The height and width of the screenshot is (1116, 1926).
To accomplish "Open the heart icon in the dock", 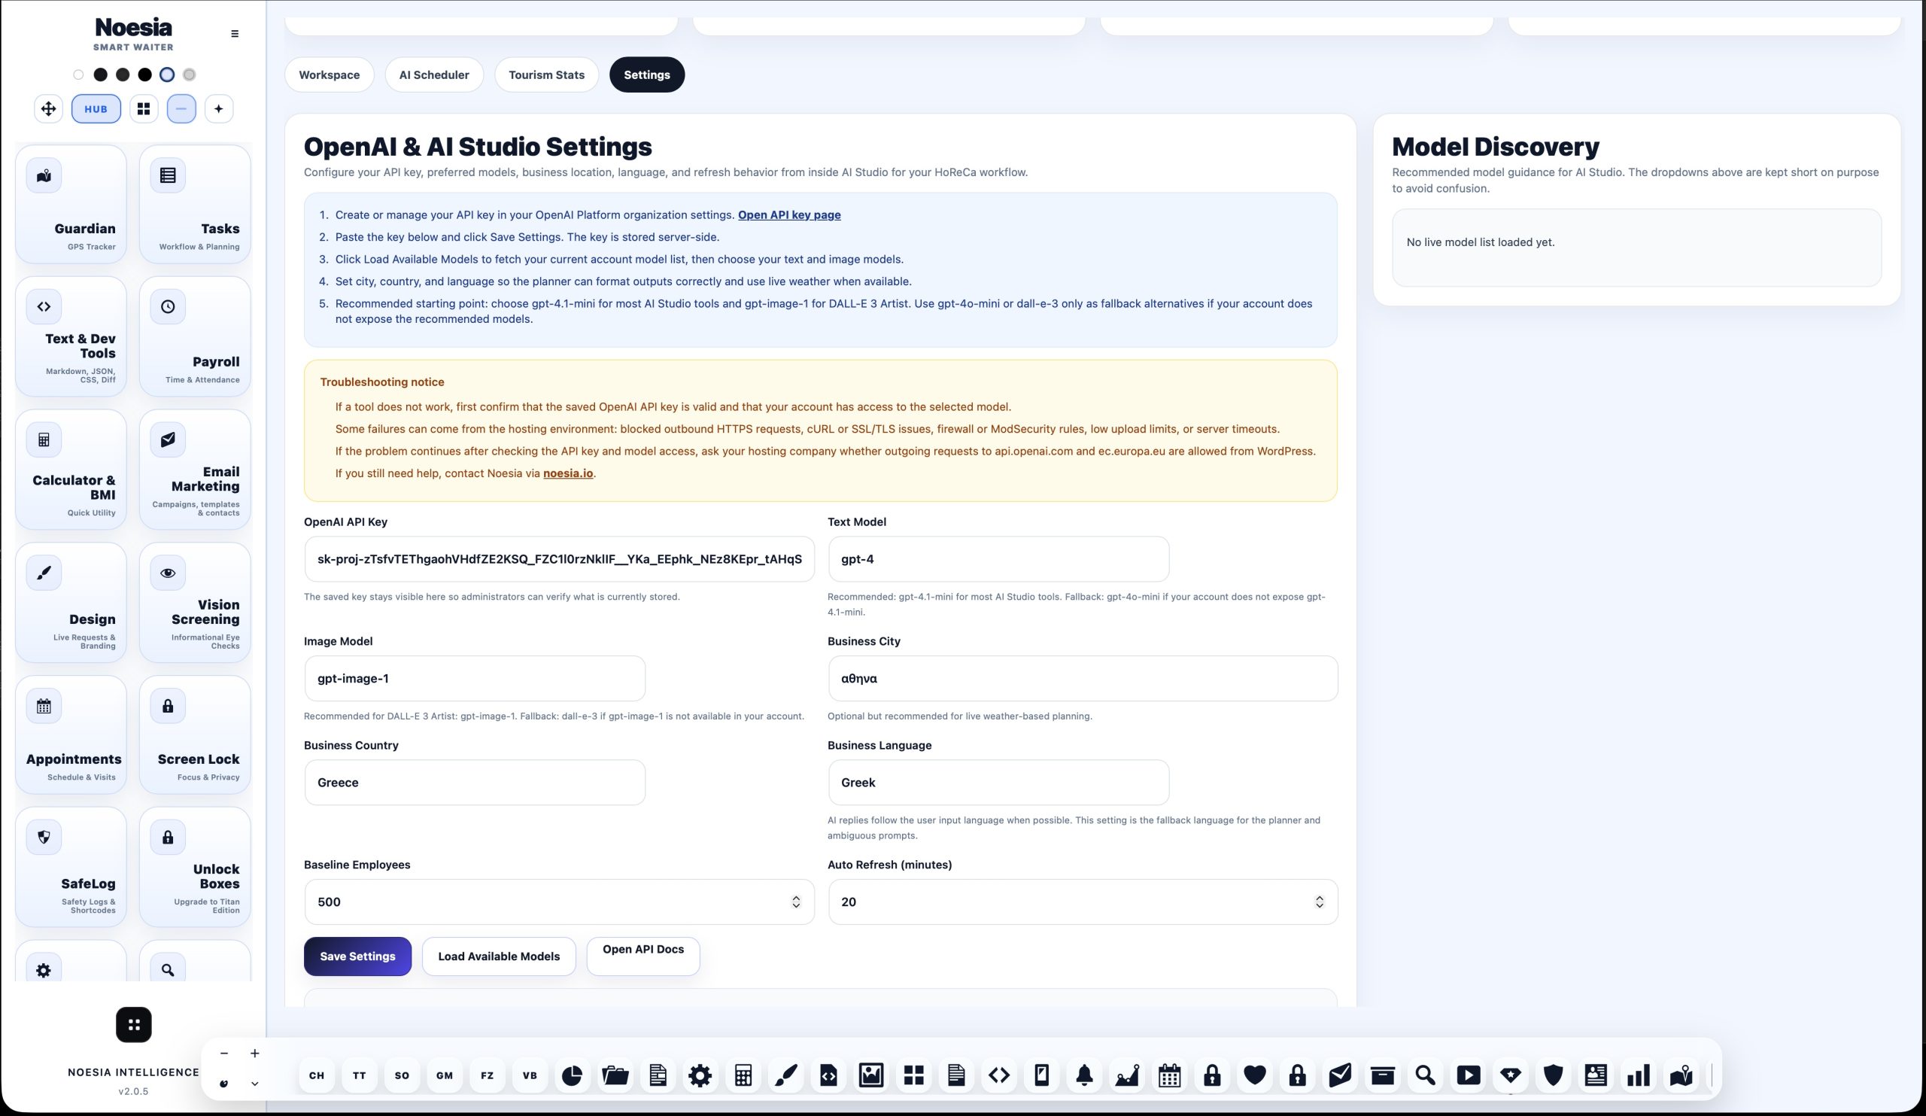I will [x=1255, y=1075].
